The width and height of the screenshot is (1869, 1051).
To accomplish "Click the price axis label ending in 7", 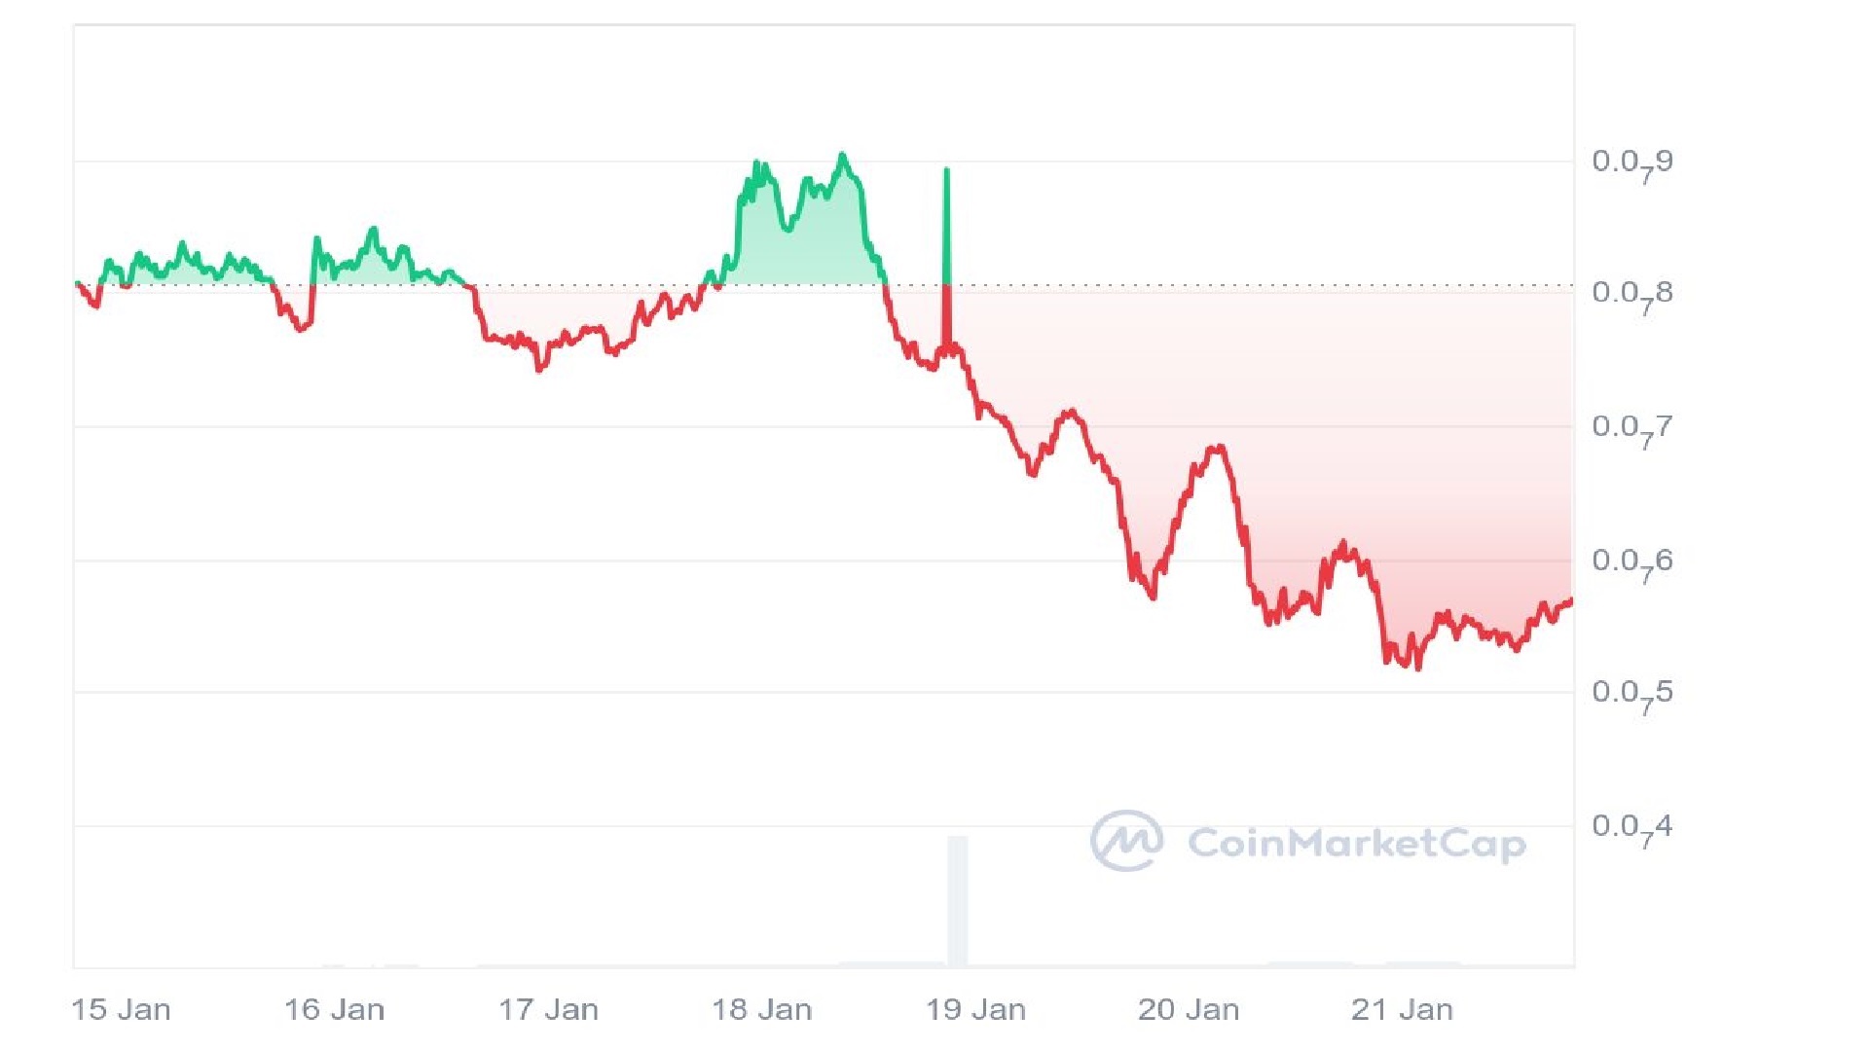I will pyautogui.click(x=1632, y=428).
